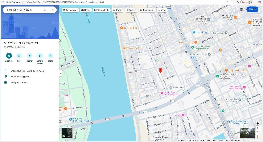Open the Nearby search icon
This screenshot has height=142, width=263.
30,56
